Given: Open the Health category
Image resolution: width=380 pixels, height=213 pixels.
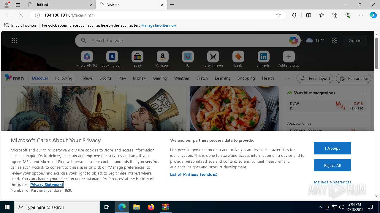Looking at the screenshot, I should [x=268, y=78].
